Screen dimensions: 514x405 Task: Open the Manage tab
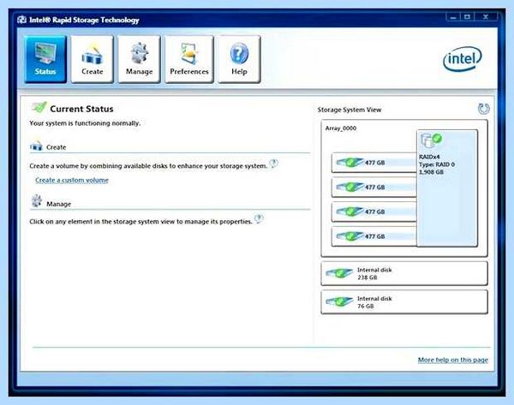(139, 59)
